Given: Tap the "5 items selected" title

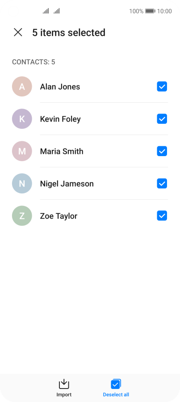Looking at the screenshot, I should click(x=69, y=33).
